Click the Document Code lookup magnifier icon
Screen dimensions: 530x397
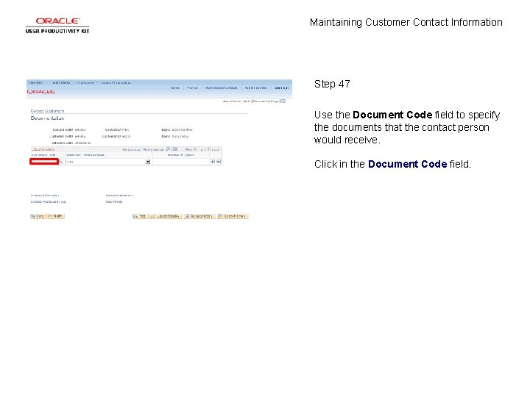(x=61, y=162)
